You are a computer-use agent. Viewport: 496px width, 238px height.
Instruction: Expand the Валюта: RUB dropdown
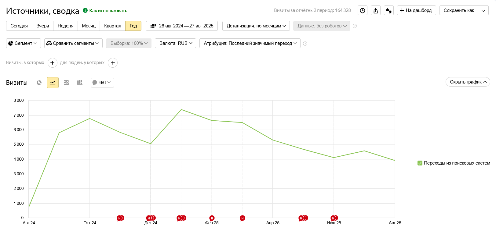click(x=175, y=43)
